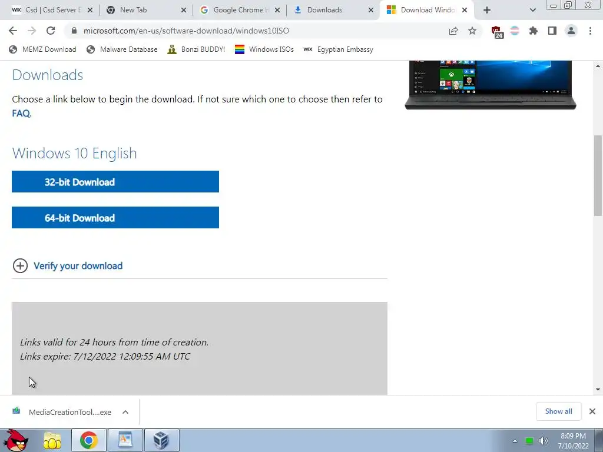This screenshot has width=603, height=452.
Task: Close the Download Windows tab
Action: [465, 10]
